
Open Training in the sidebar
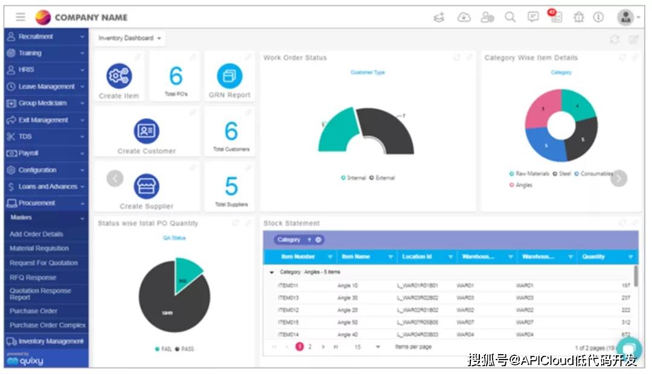point(46,53)
